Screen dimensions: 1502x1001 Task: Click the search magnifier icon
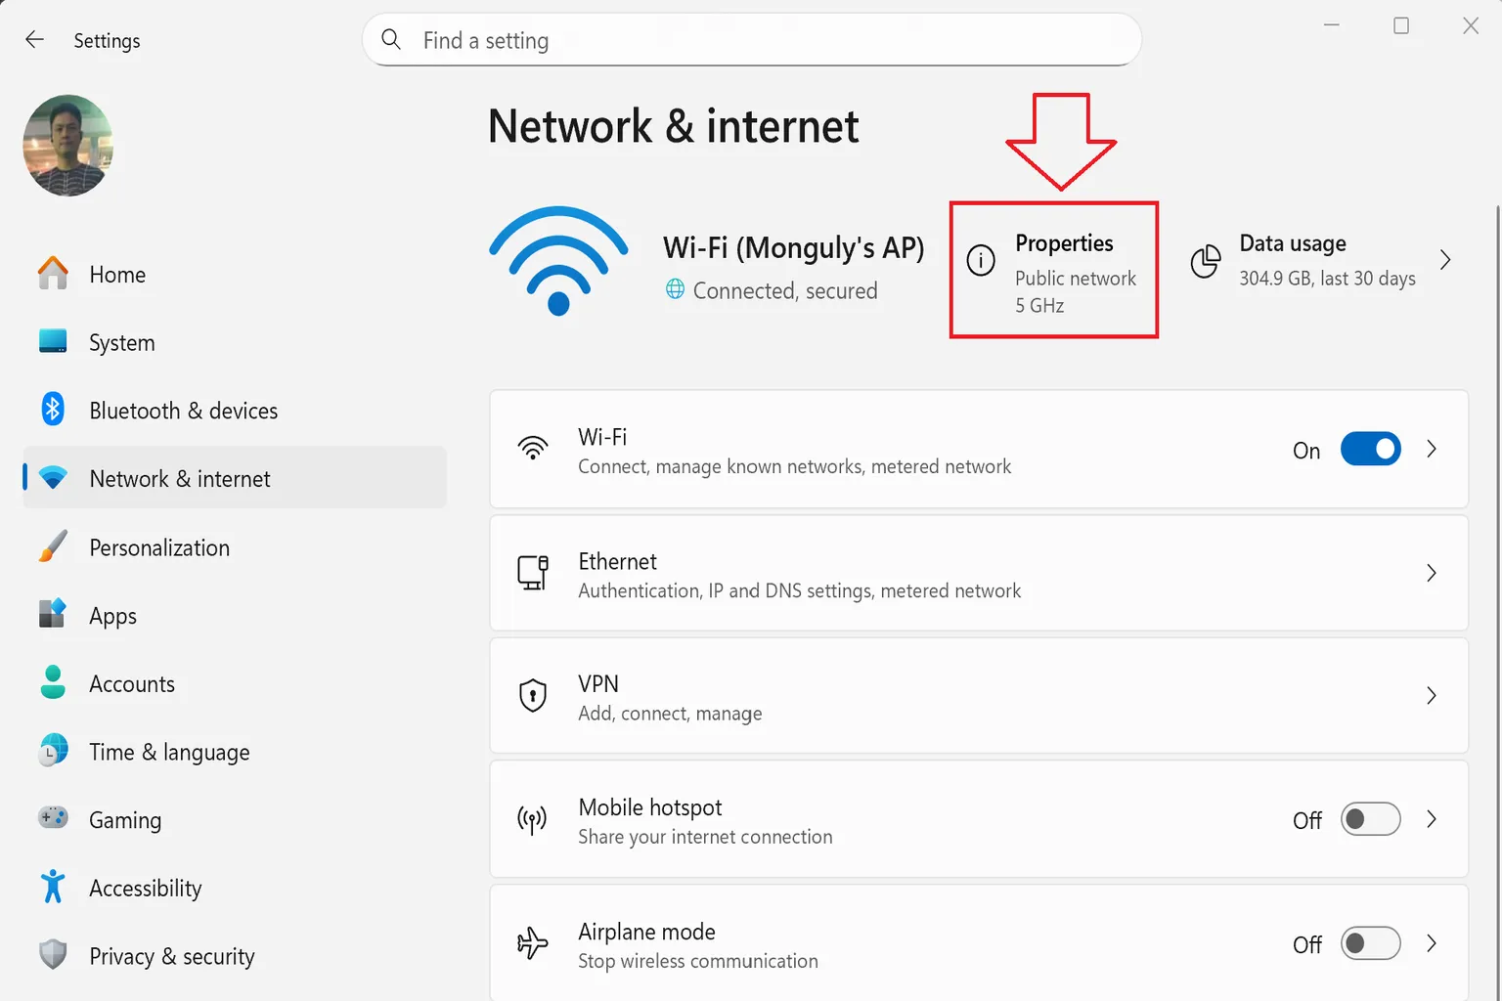click(x=391, y=39)
